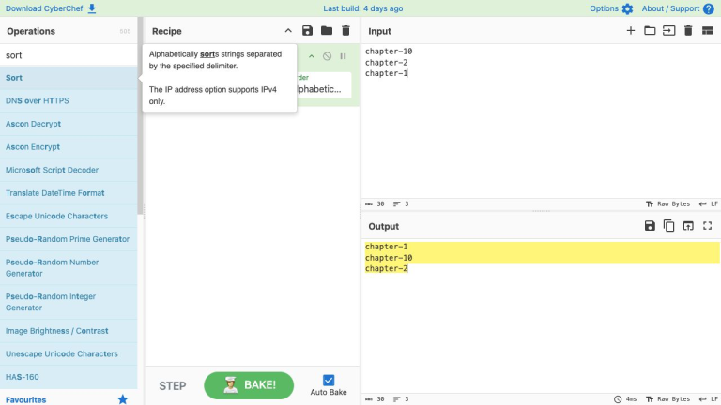The image size is (721, 405).
Task: Select Image Brightness / Contrast operation
Action: click(x=69, y=331)
